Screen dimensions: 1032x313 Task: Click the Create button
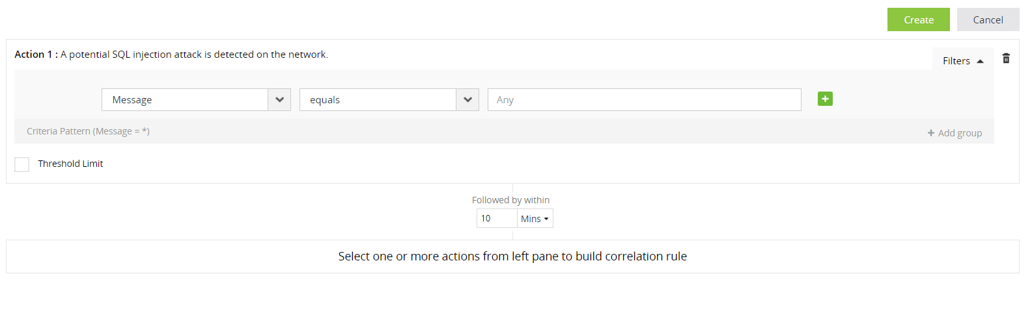click(918, 20)
